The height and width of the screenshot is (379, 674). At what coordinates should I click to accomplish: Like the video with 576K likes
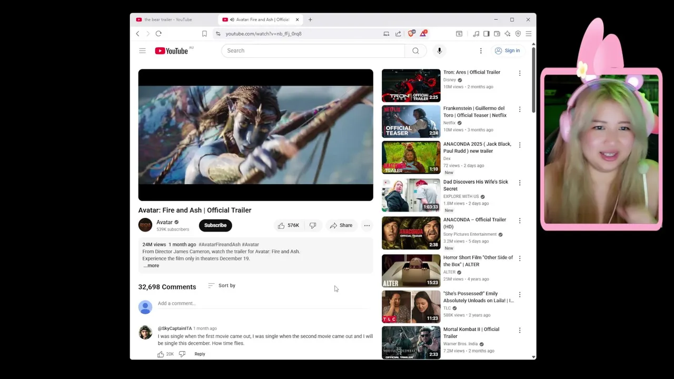288,225
